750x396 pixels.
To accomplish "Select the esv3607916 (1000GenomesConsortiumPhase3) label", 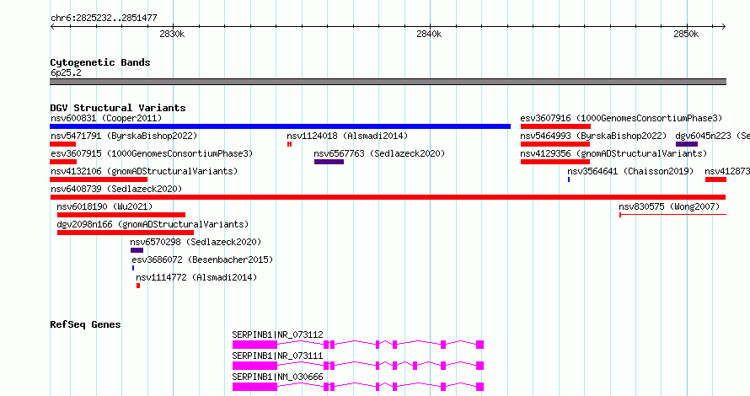I will [x=621, y=118].
